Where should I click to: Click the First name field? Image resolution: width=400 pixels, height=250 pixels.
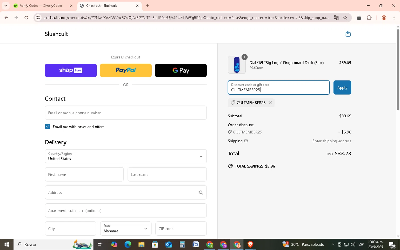[84, 174]
